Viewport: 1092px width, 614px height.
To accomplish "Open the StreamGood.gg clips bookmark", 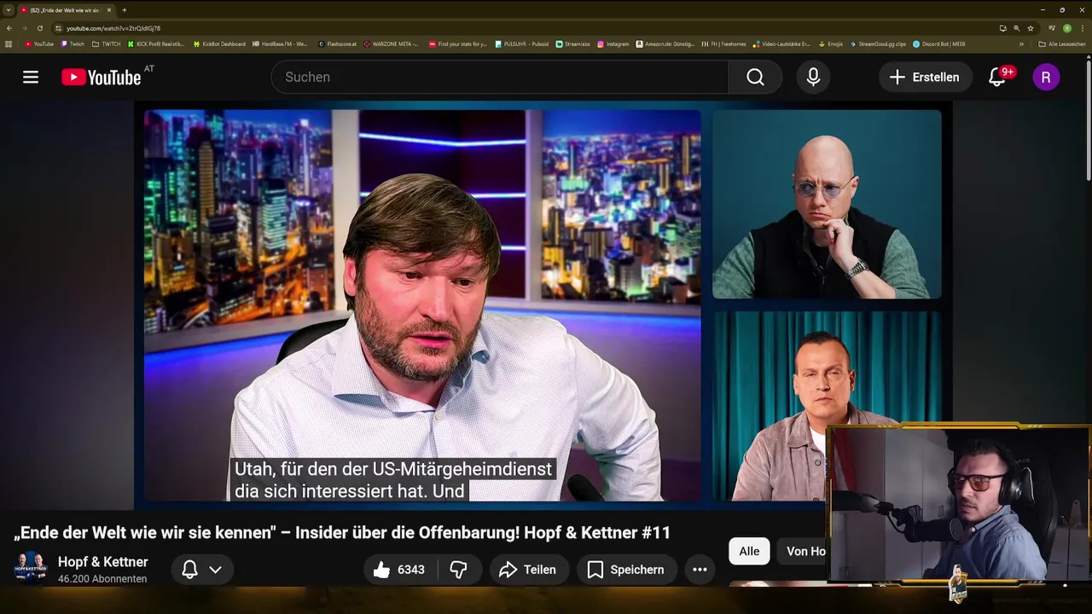I will tap(878, 44).
